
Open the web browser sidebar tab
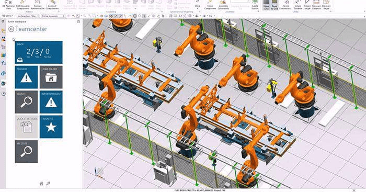click(3, 74)
